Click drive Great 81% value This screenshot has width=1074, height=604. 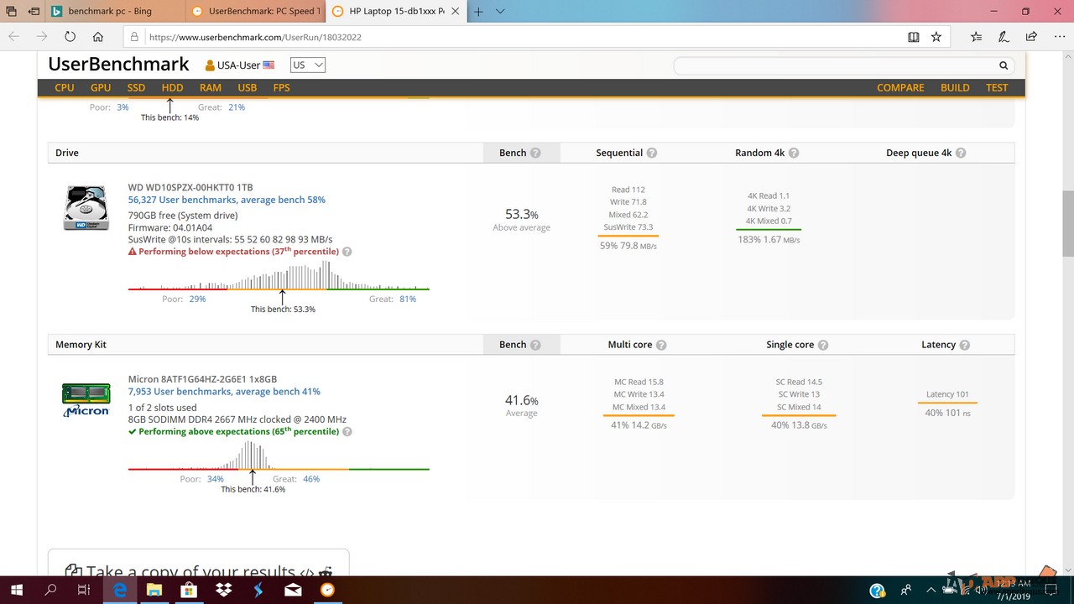tap(408, 299)
